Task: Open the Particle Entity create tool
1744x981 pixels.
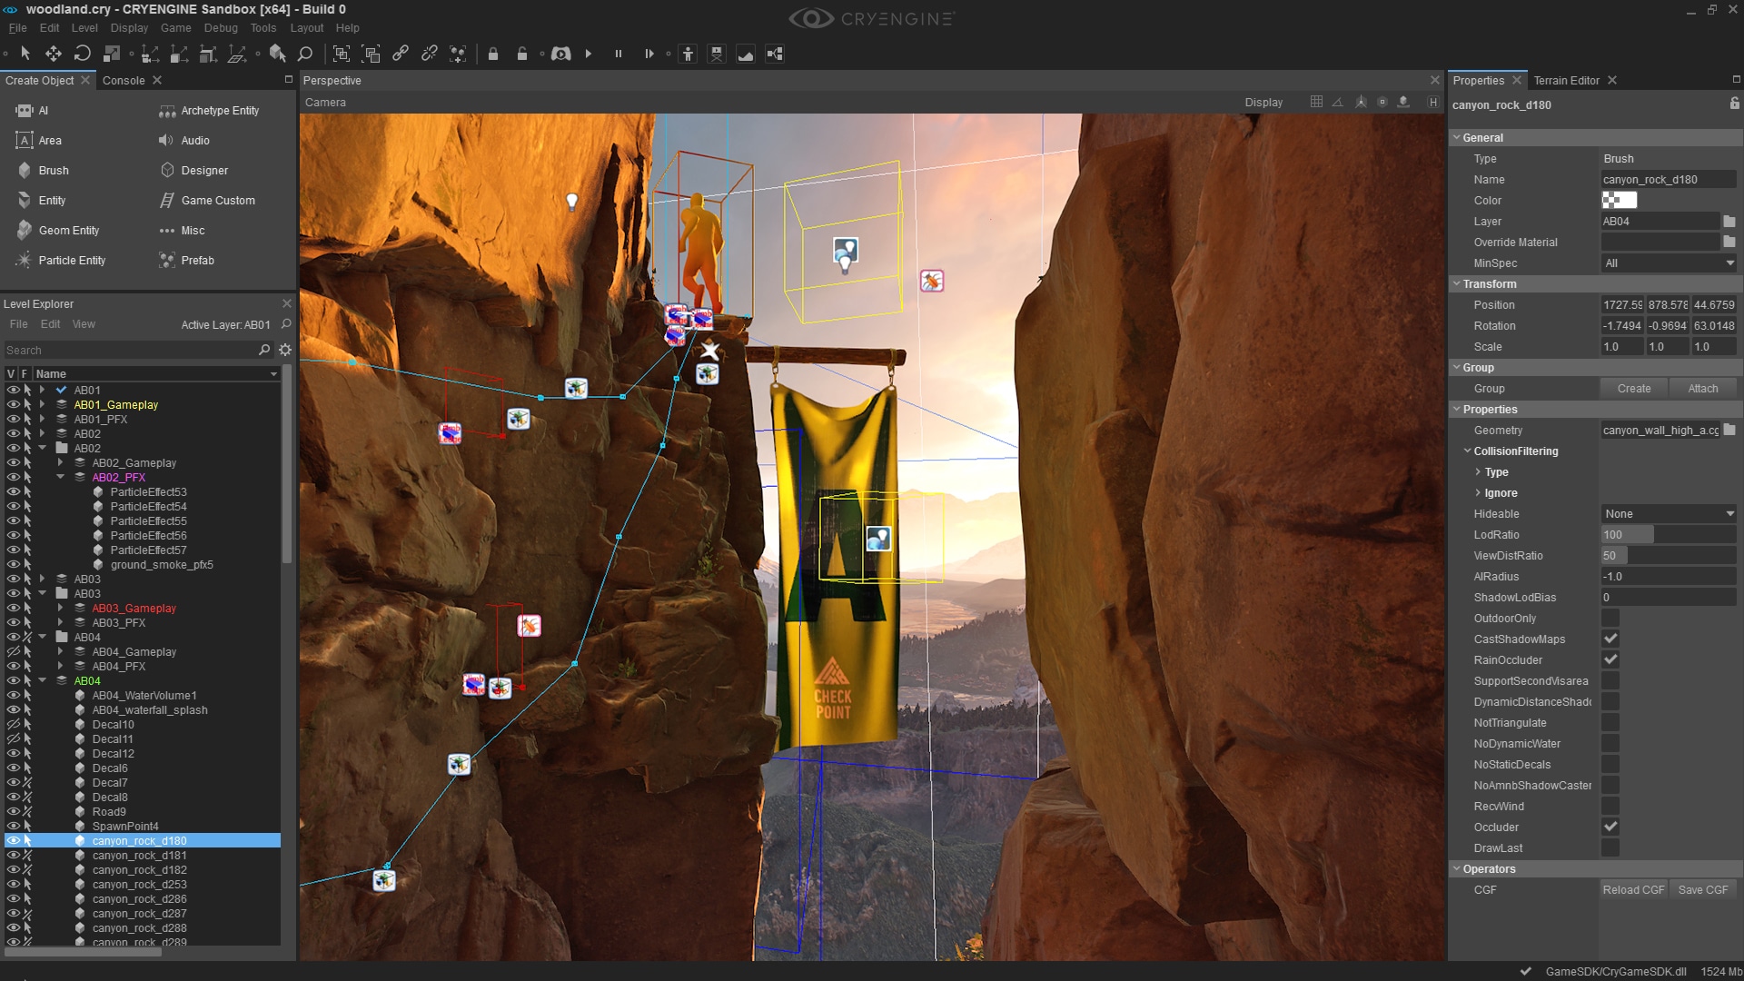Action: [72, 261]
